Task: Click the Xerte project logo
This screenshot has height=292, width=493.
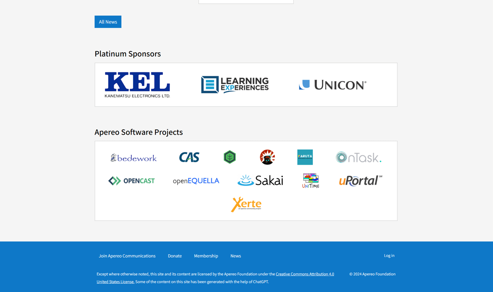Action: pyautogui.click(x=246, y=204)
